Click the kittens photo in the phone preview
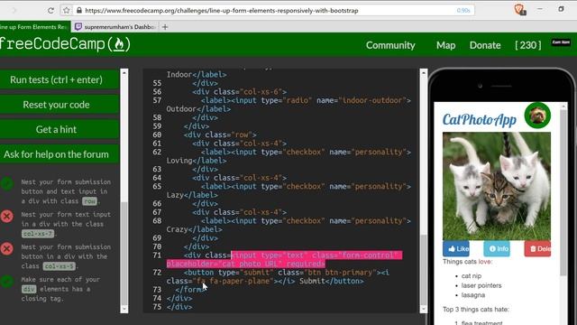 pyautogui.click(x=497, y=186)
